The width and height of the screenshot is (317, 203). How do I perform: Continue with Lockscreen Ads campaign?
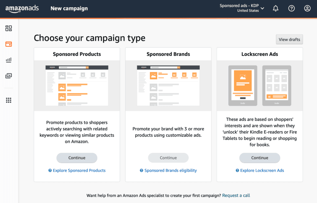point(260,158)
